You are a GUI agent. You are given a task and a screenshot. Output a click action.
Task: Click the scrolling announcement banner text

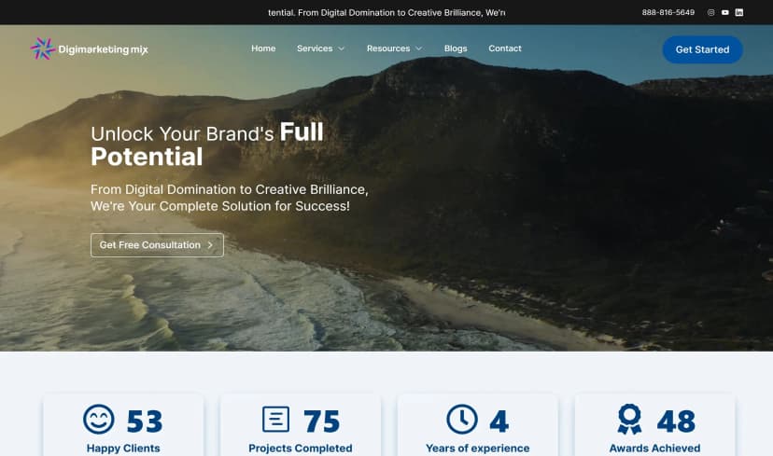[386, 12]
